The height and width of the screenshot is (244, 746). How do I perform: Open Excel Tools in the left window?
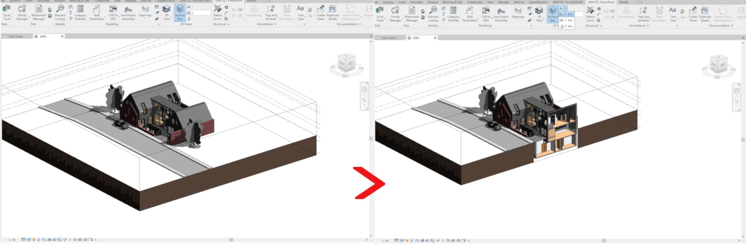[x=7, y=12]
